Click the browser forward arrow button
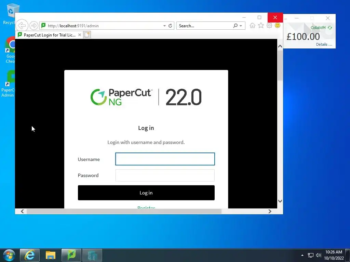Screen dimensions: 350x262 tap(34, 26)
